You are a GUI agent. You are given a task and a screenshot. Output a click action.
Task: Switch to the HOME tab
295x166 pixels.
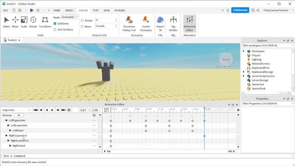[x=57, y=10]
